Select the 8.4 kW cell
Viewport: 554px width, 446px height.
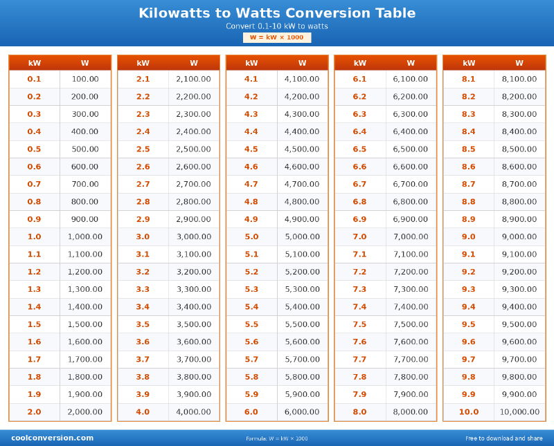(469, 131)
